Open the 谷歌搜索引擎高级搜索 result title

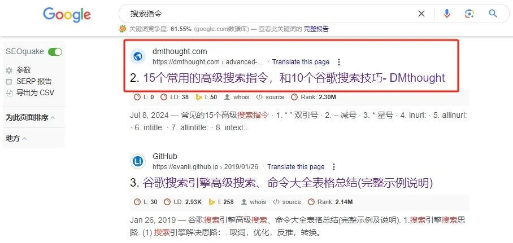pyautogui.click(x=288, y=183)
